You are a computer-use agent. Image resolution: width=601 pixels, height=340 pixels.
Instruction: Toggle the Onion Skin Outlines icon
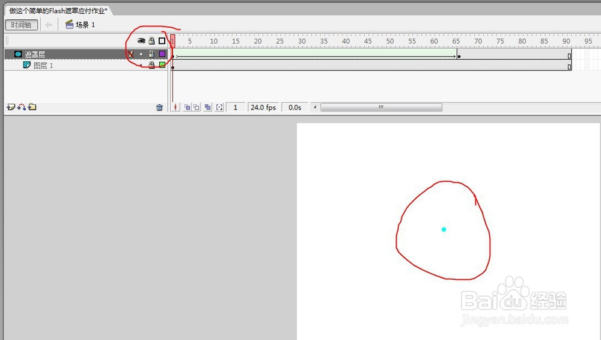[x=197, y=108]
